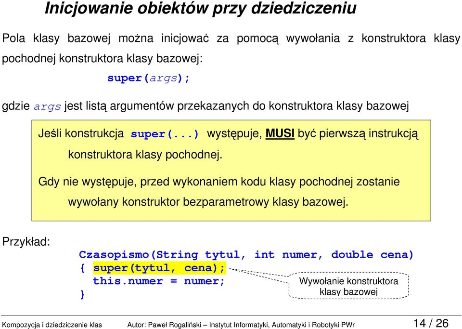Click the bold underlined word 'MUSI'
The width and height of the screenshot is (462, 329).
pos(280,133)
